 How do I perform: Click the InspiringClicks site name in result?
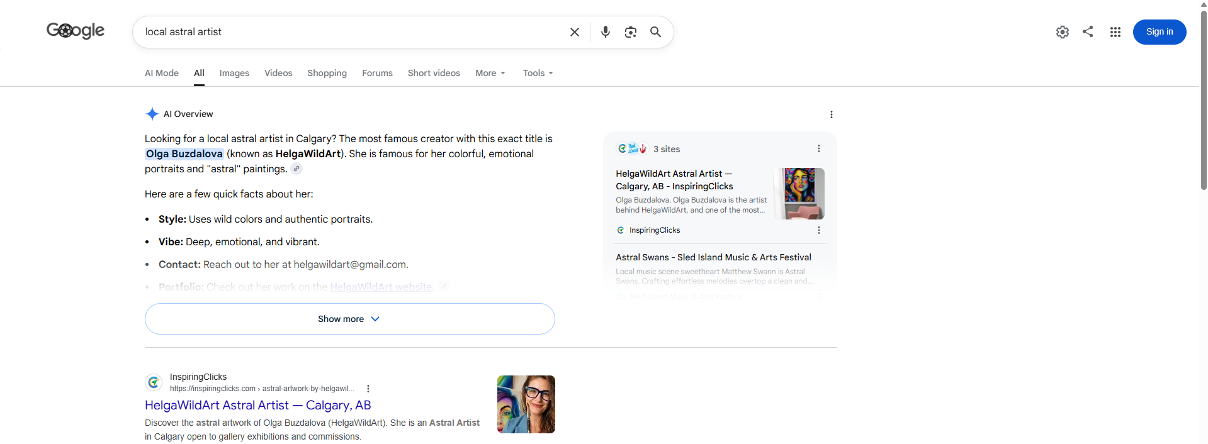pyautogui.click(x=198, y=377)
